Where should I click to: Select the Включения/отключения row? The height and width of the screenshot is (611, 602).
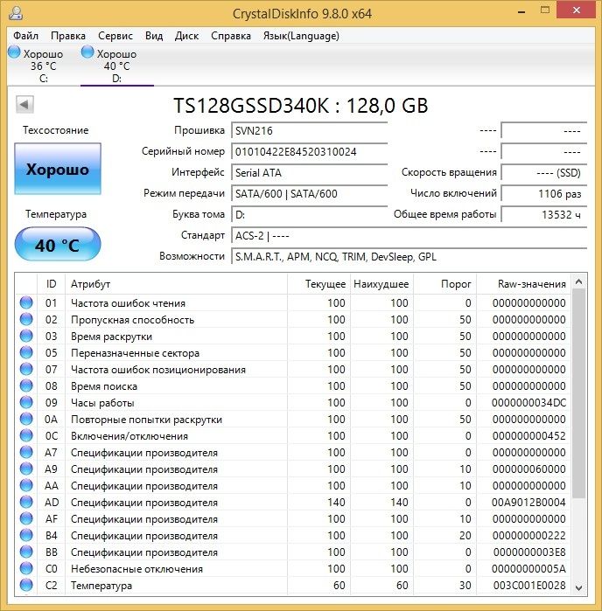(x=292, y=435)
